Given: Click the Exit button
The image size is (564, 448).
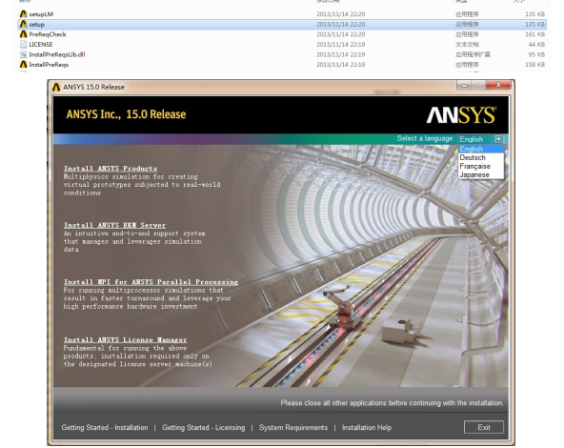Looking at the screenshot, I should point(484,427).
